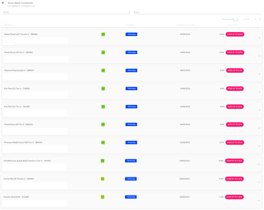264x210 pixels.
Task: Click the Interest Rate column header
Action: (x=233, y=25)
